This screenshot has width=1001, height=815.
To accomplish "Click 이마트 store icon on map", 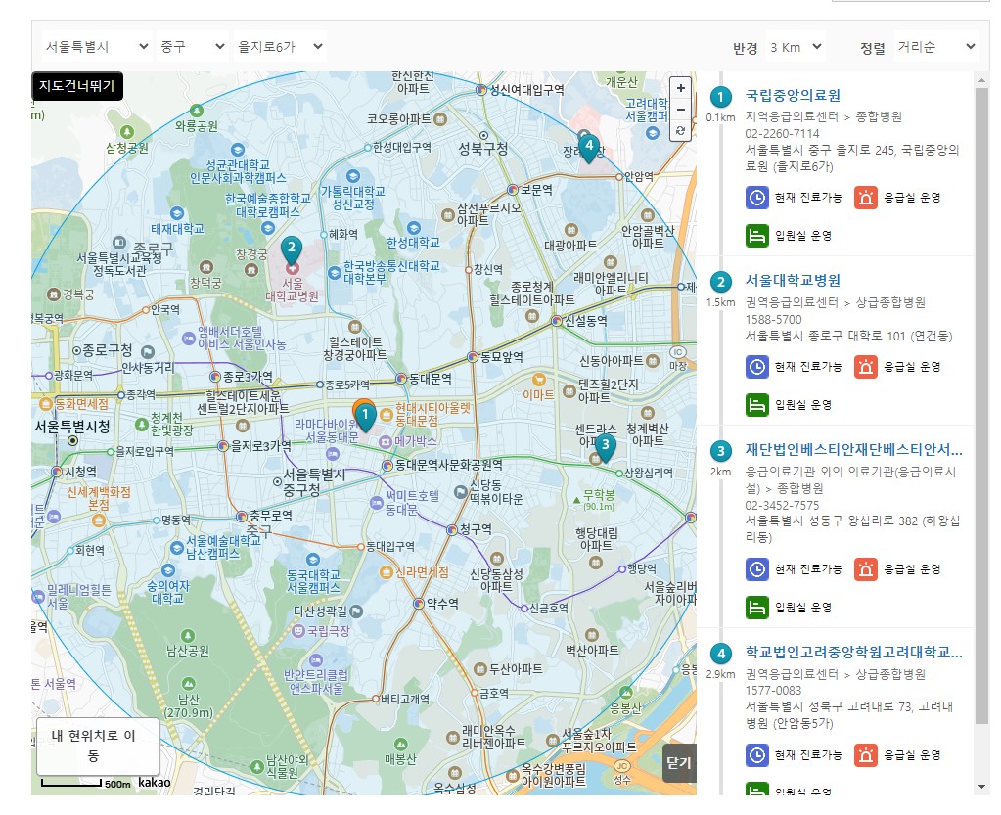I will (539, 380).
